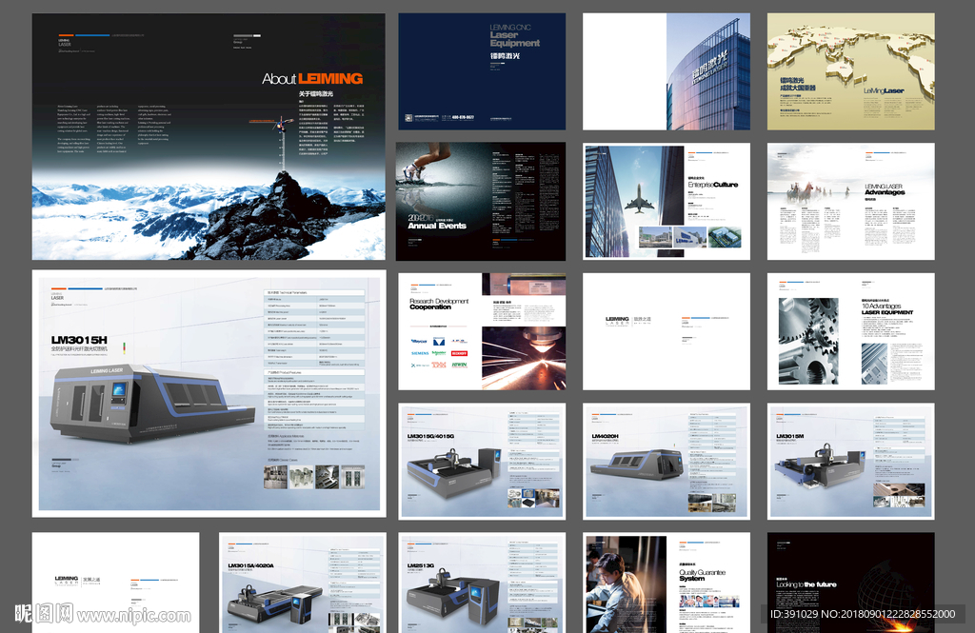Image resolution: width=975 pixels, height=633 pixels.
Task: Click the climber figure atop the mountain peak
Action: tap(282, 123)
